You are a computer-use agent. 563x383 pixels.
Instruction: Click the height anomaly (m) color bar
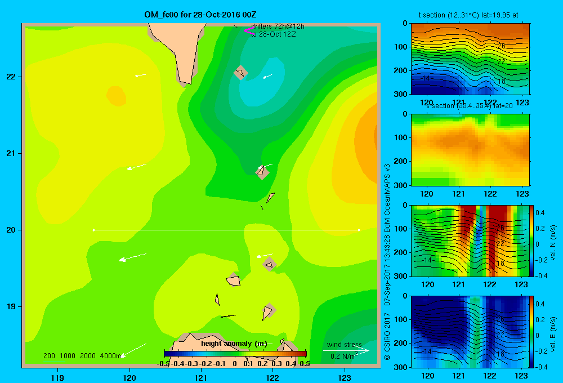pyautogui.click(x=235, y=354)
